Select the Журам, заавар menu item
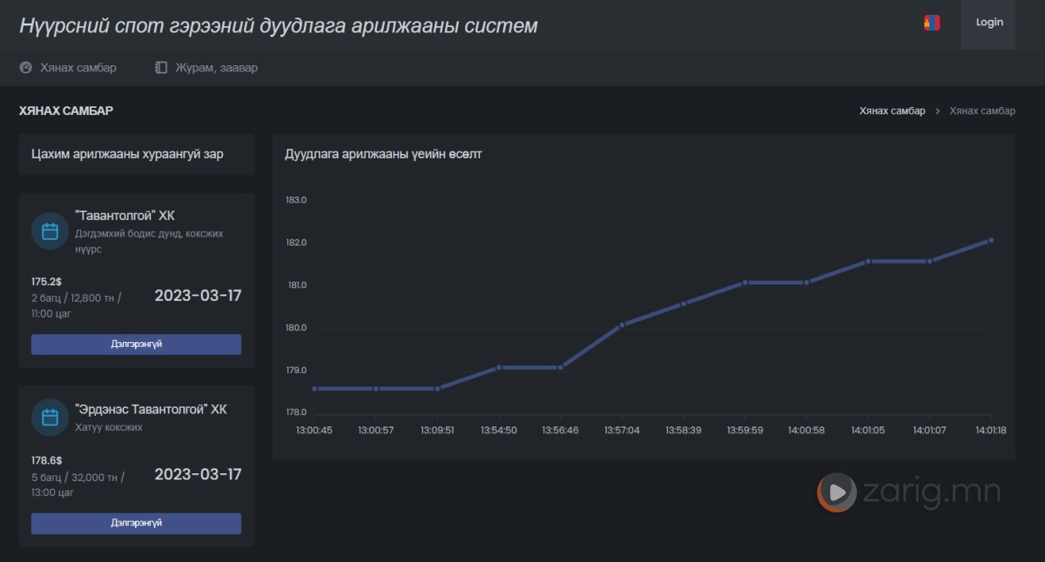This screenshot has height=562, width=1045. click(206, 67)
